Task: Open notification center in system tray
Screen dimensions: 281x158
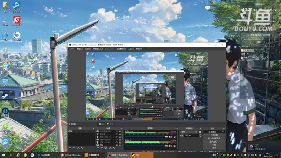Action: [276, 155]
